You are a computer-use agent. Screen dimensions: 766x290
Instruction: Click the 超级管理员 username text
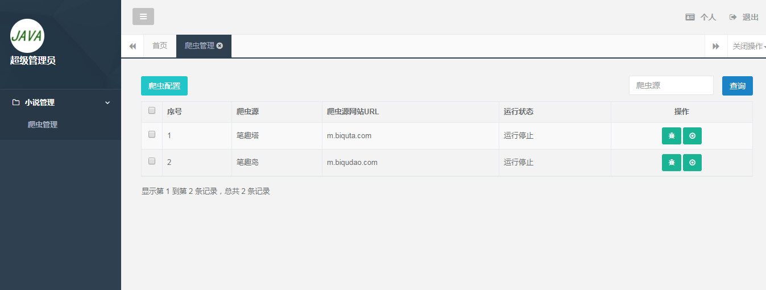[x=33, y=61]
